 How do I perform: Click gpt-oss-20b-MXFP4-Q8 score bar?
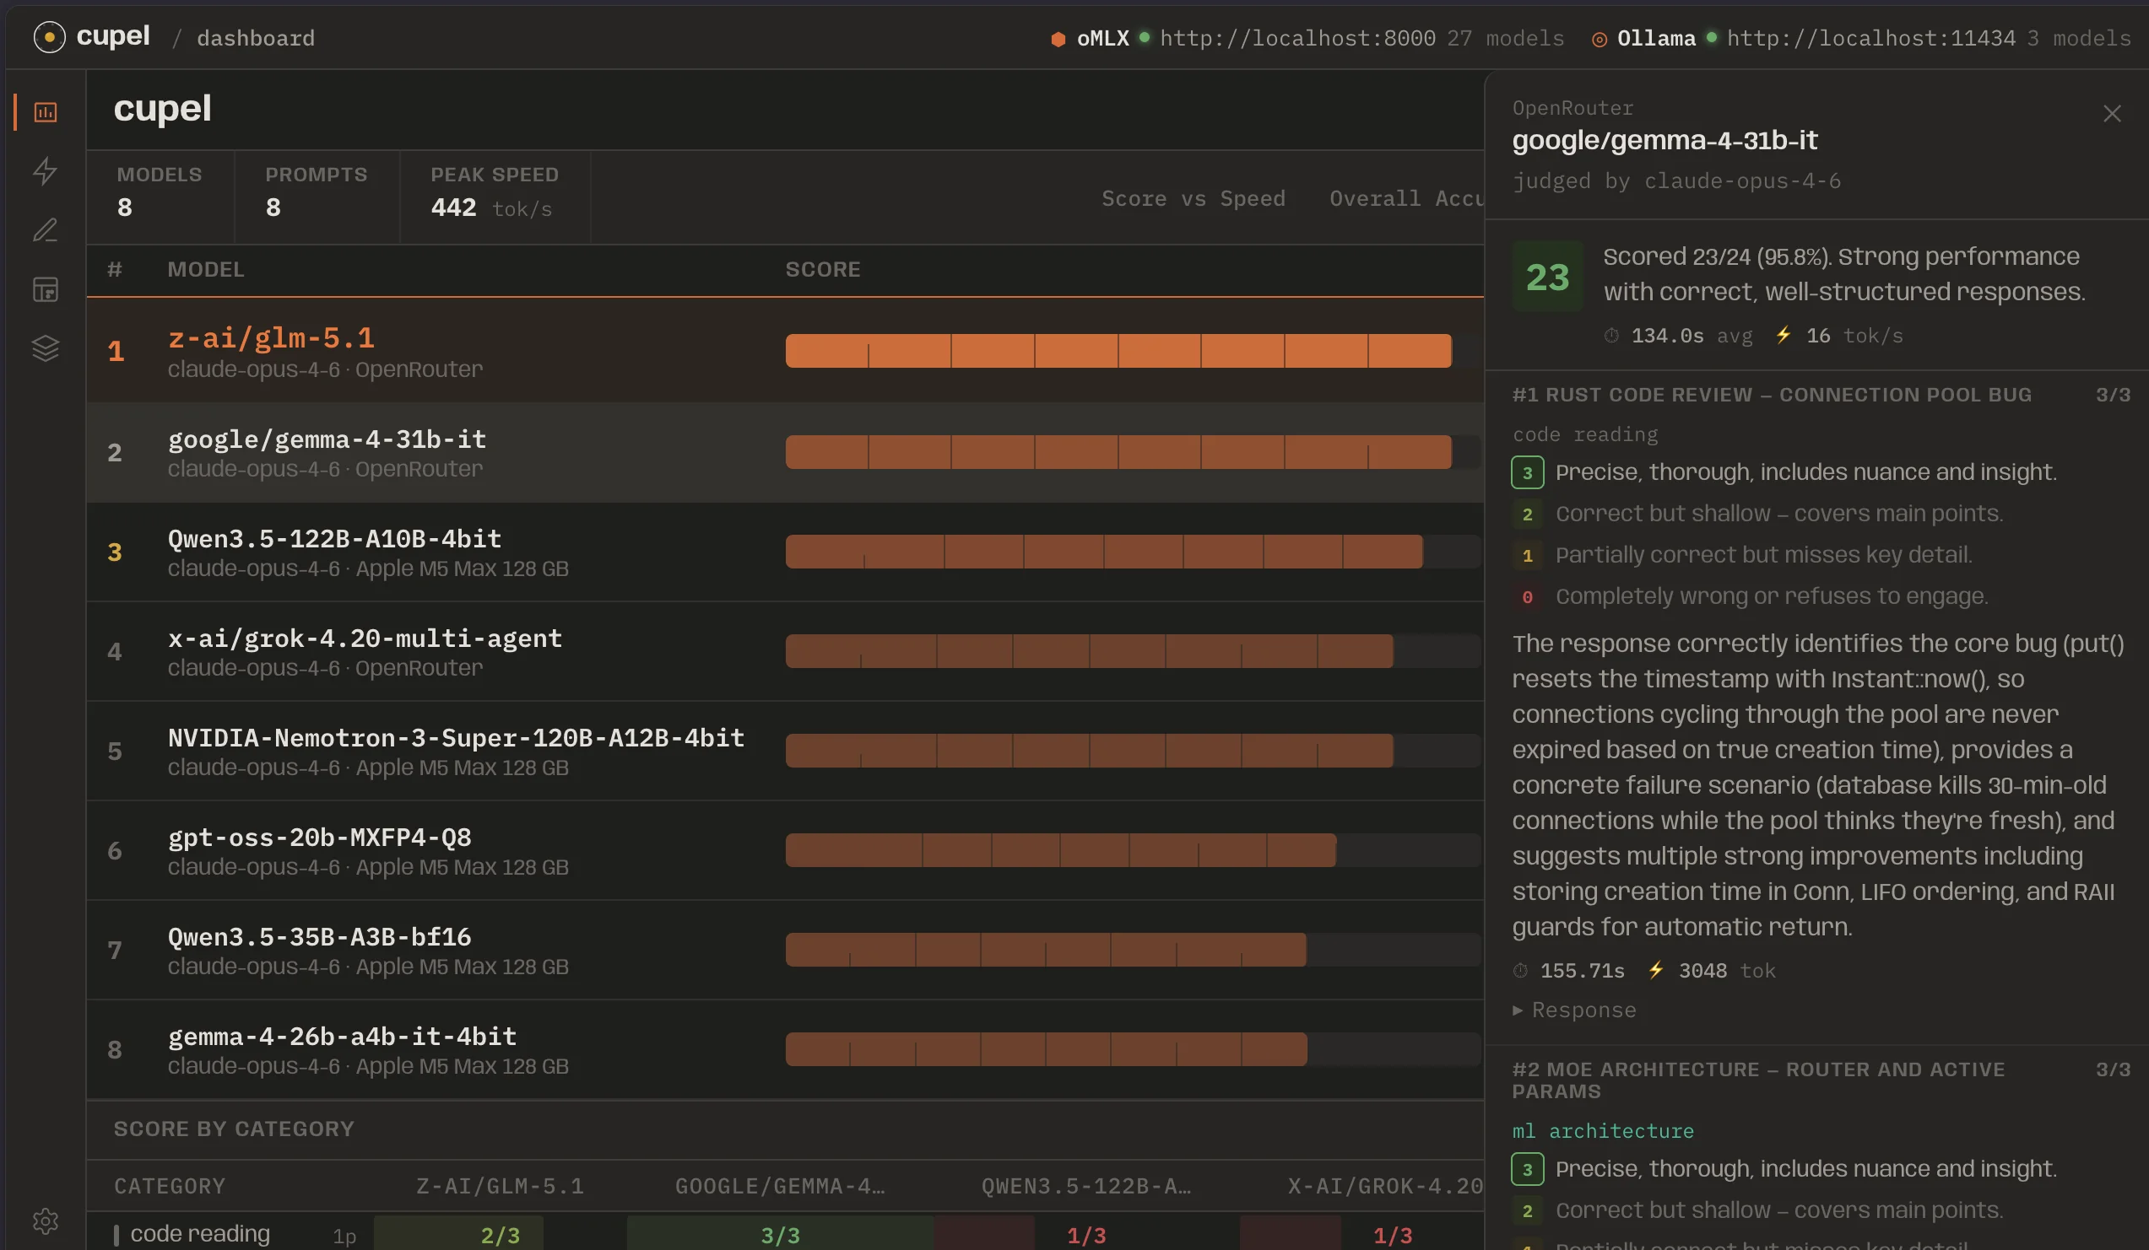pos(1060,850)
